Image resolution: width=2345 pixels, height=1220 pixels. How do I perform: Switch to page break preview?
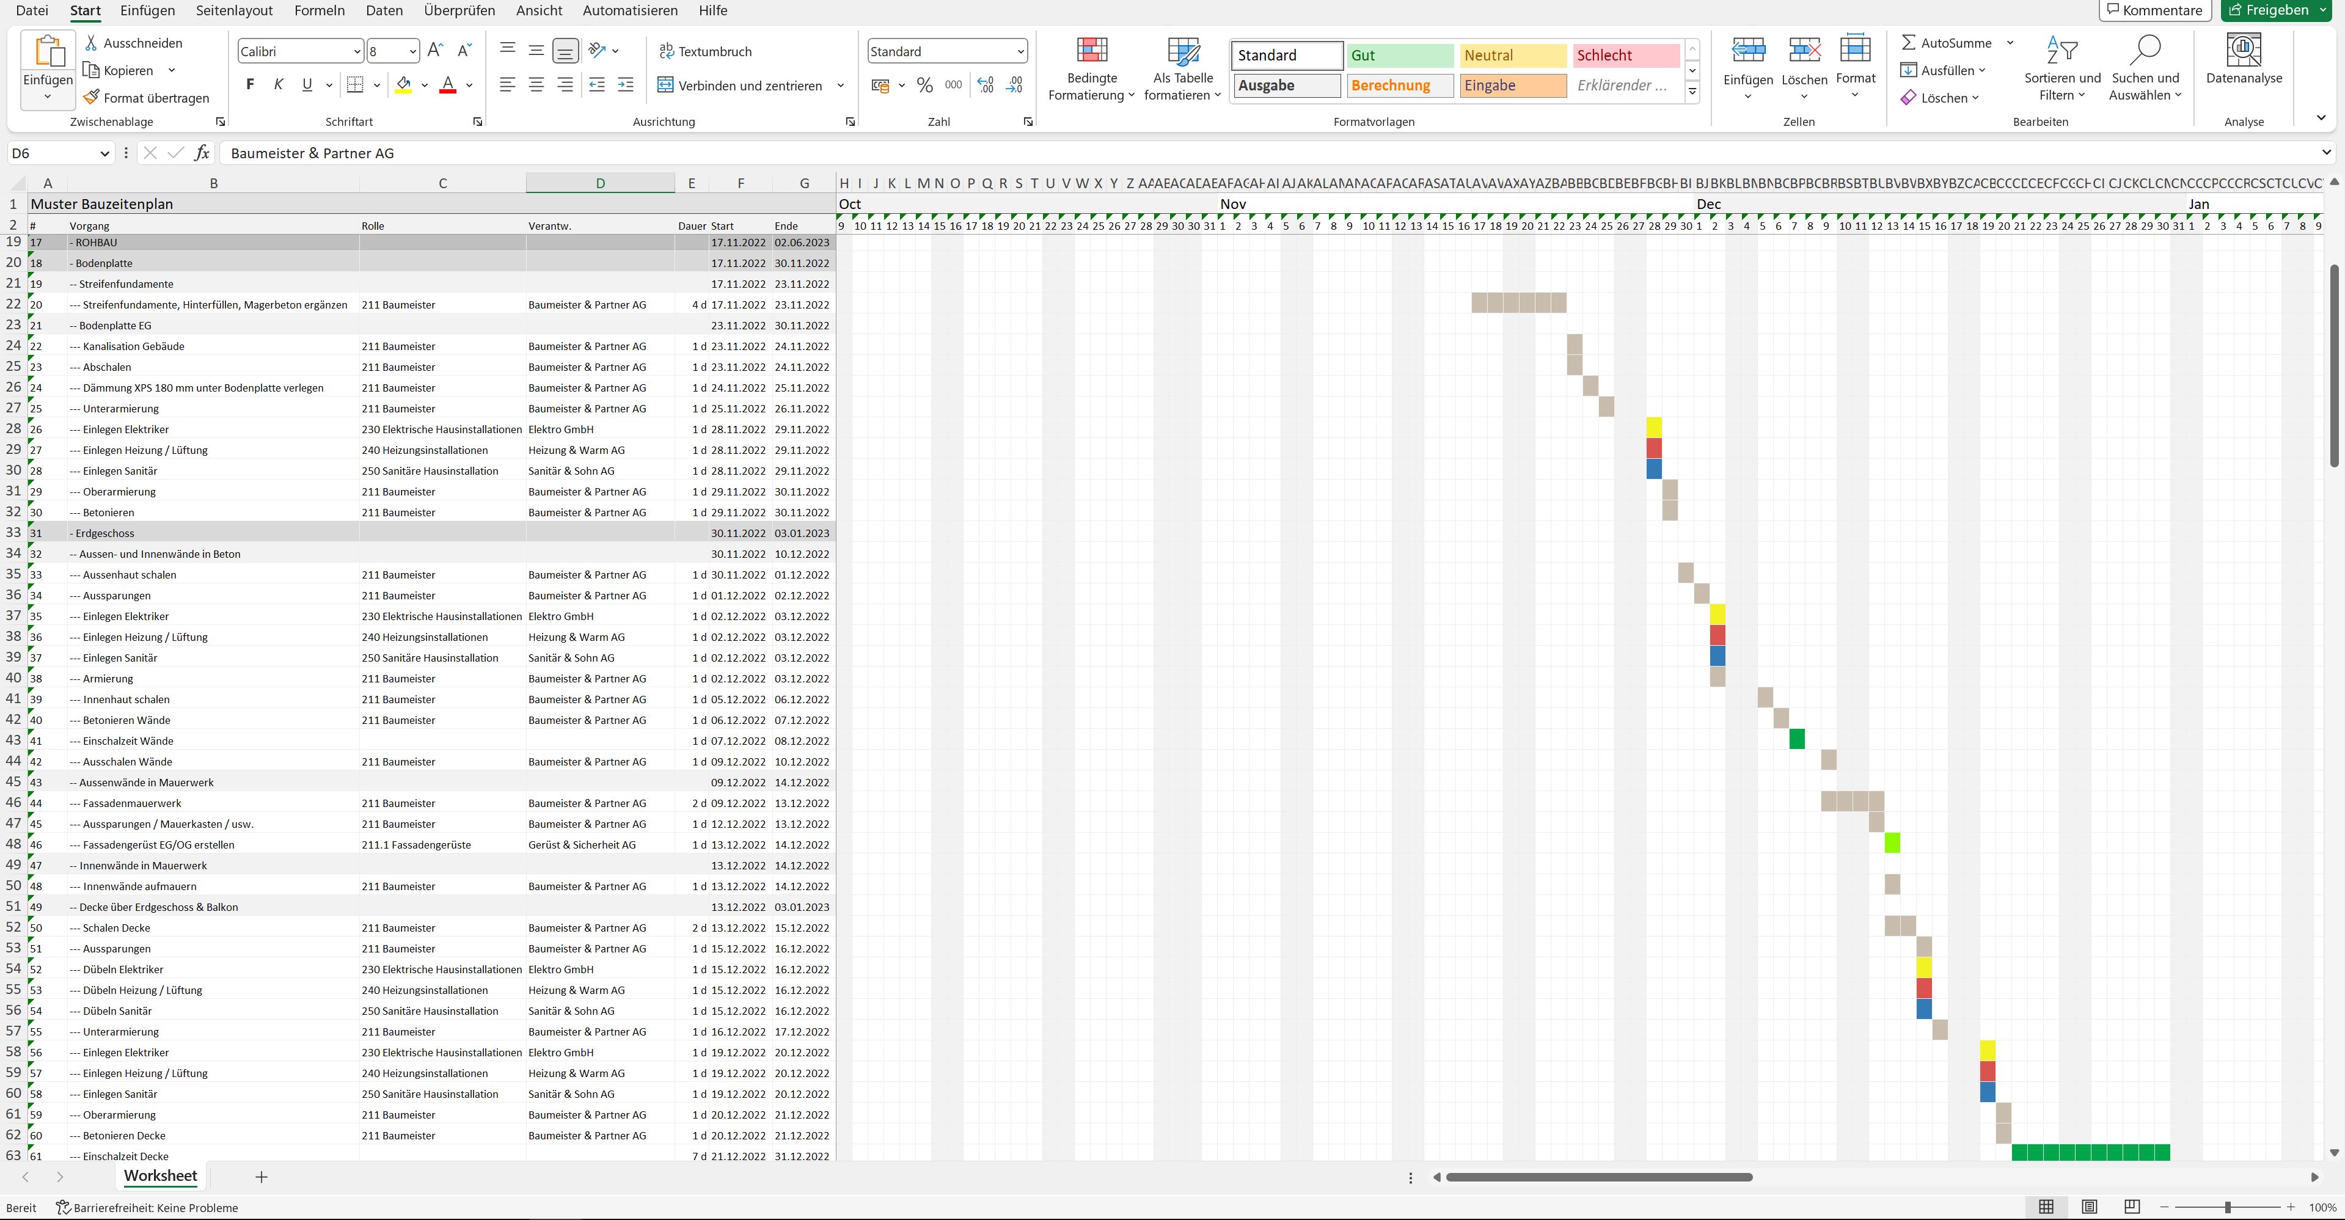[x=2132, y=1207]
